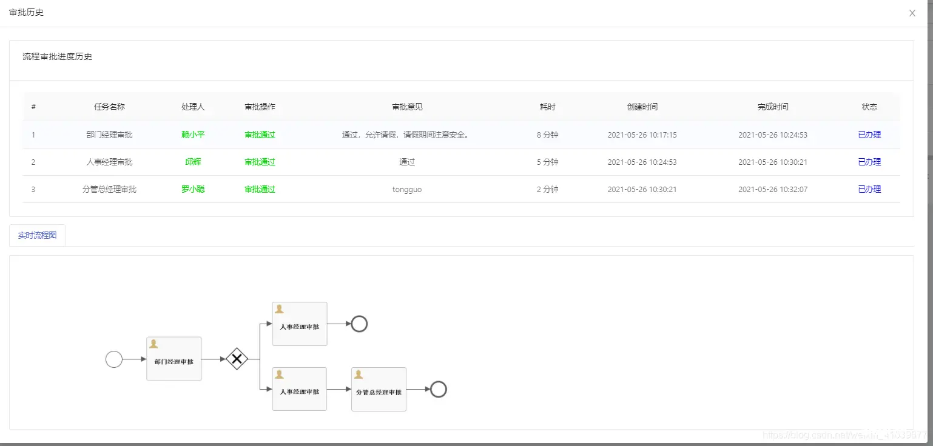Screen dimensions: 933x446
Task: Click the 通过 opinion in 邱辉 row
Action: [407, 162]
